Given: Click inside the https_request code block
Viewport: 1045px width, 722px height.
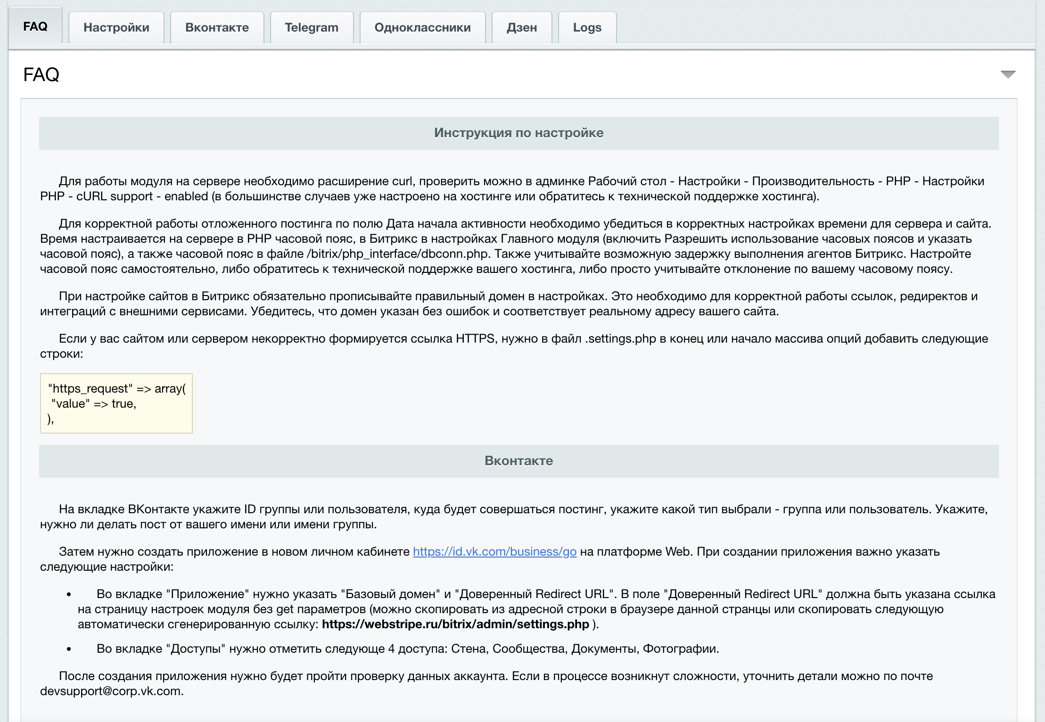Looking at the screenshot, I should click(x=116, y=403).
